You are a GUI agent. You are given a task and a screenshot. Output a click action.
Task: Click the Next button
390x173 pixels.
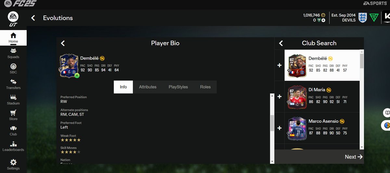point(354,157)
